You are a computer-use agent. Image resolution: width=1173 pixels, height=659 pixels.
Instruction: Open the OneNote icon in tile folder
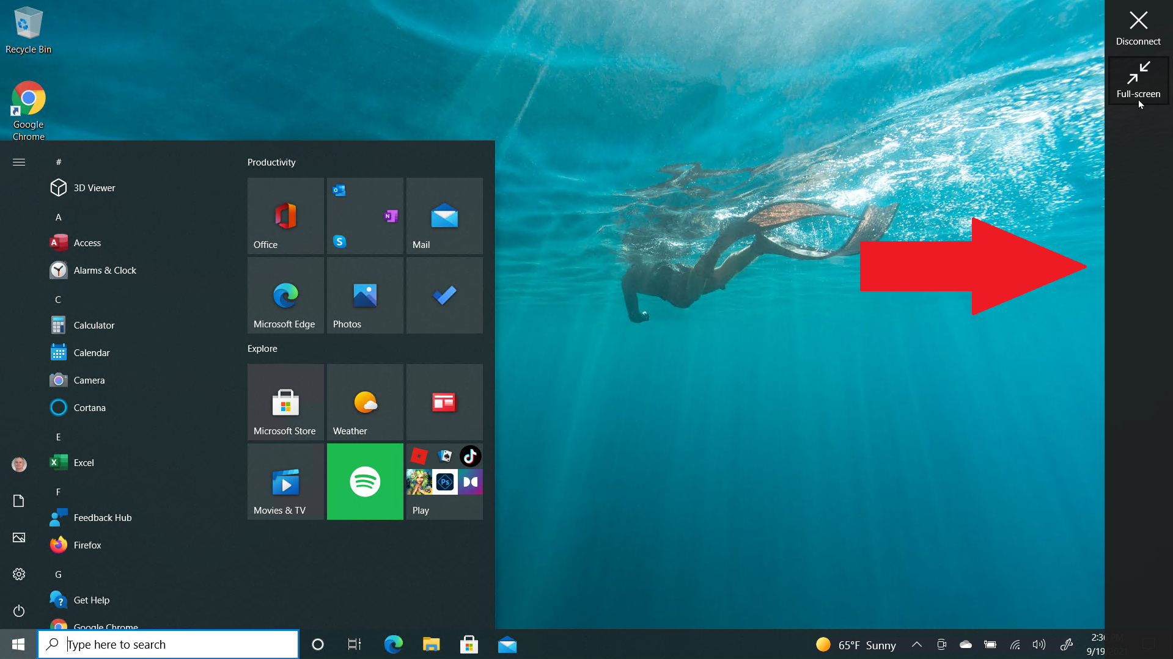click(x=391, y=216)
